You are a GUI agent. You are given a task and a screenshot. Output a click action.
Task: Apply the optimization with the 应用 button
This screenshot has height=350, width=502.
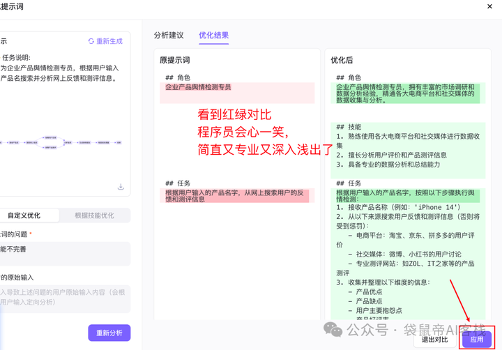click(x=477, y=340)
